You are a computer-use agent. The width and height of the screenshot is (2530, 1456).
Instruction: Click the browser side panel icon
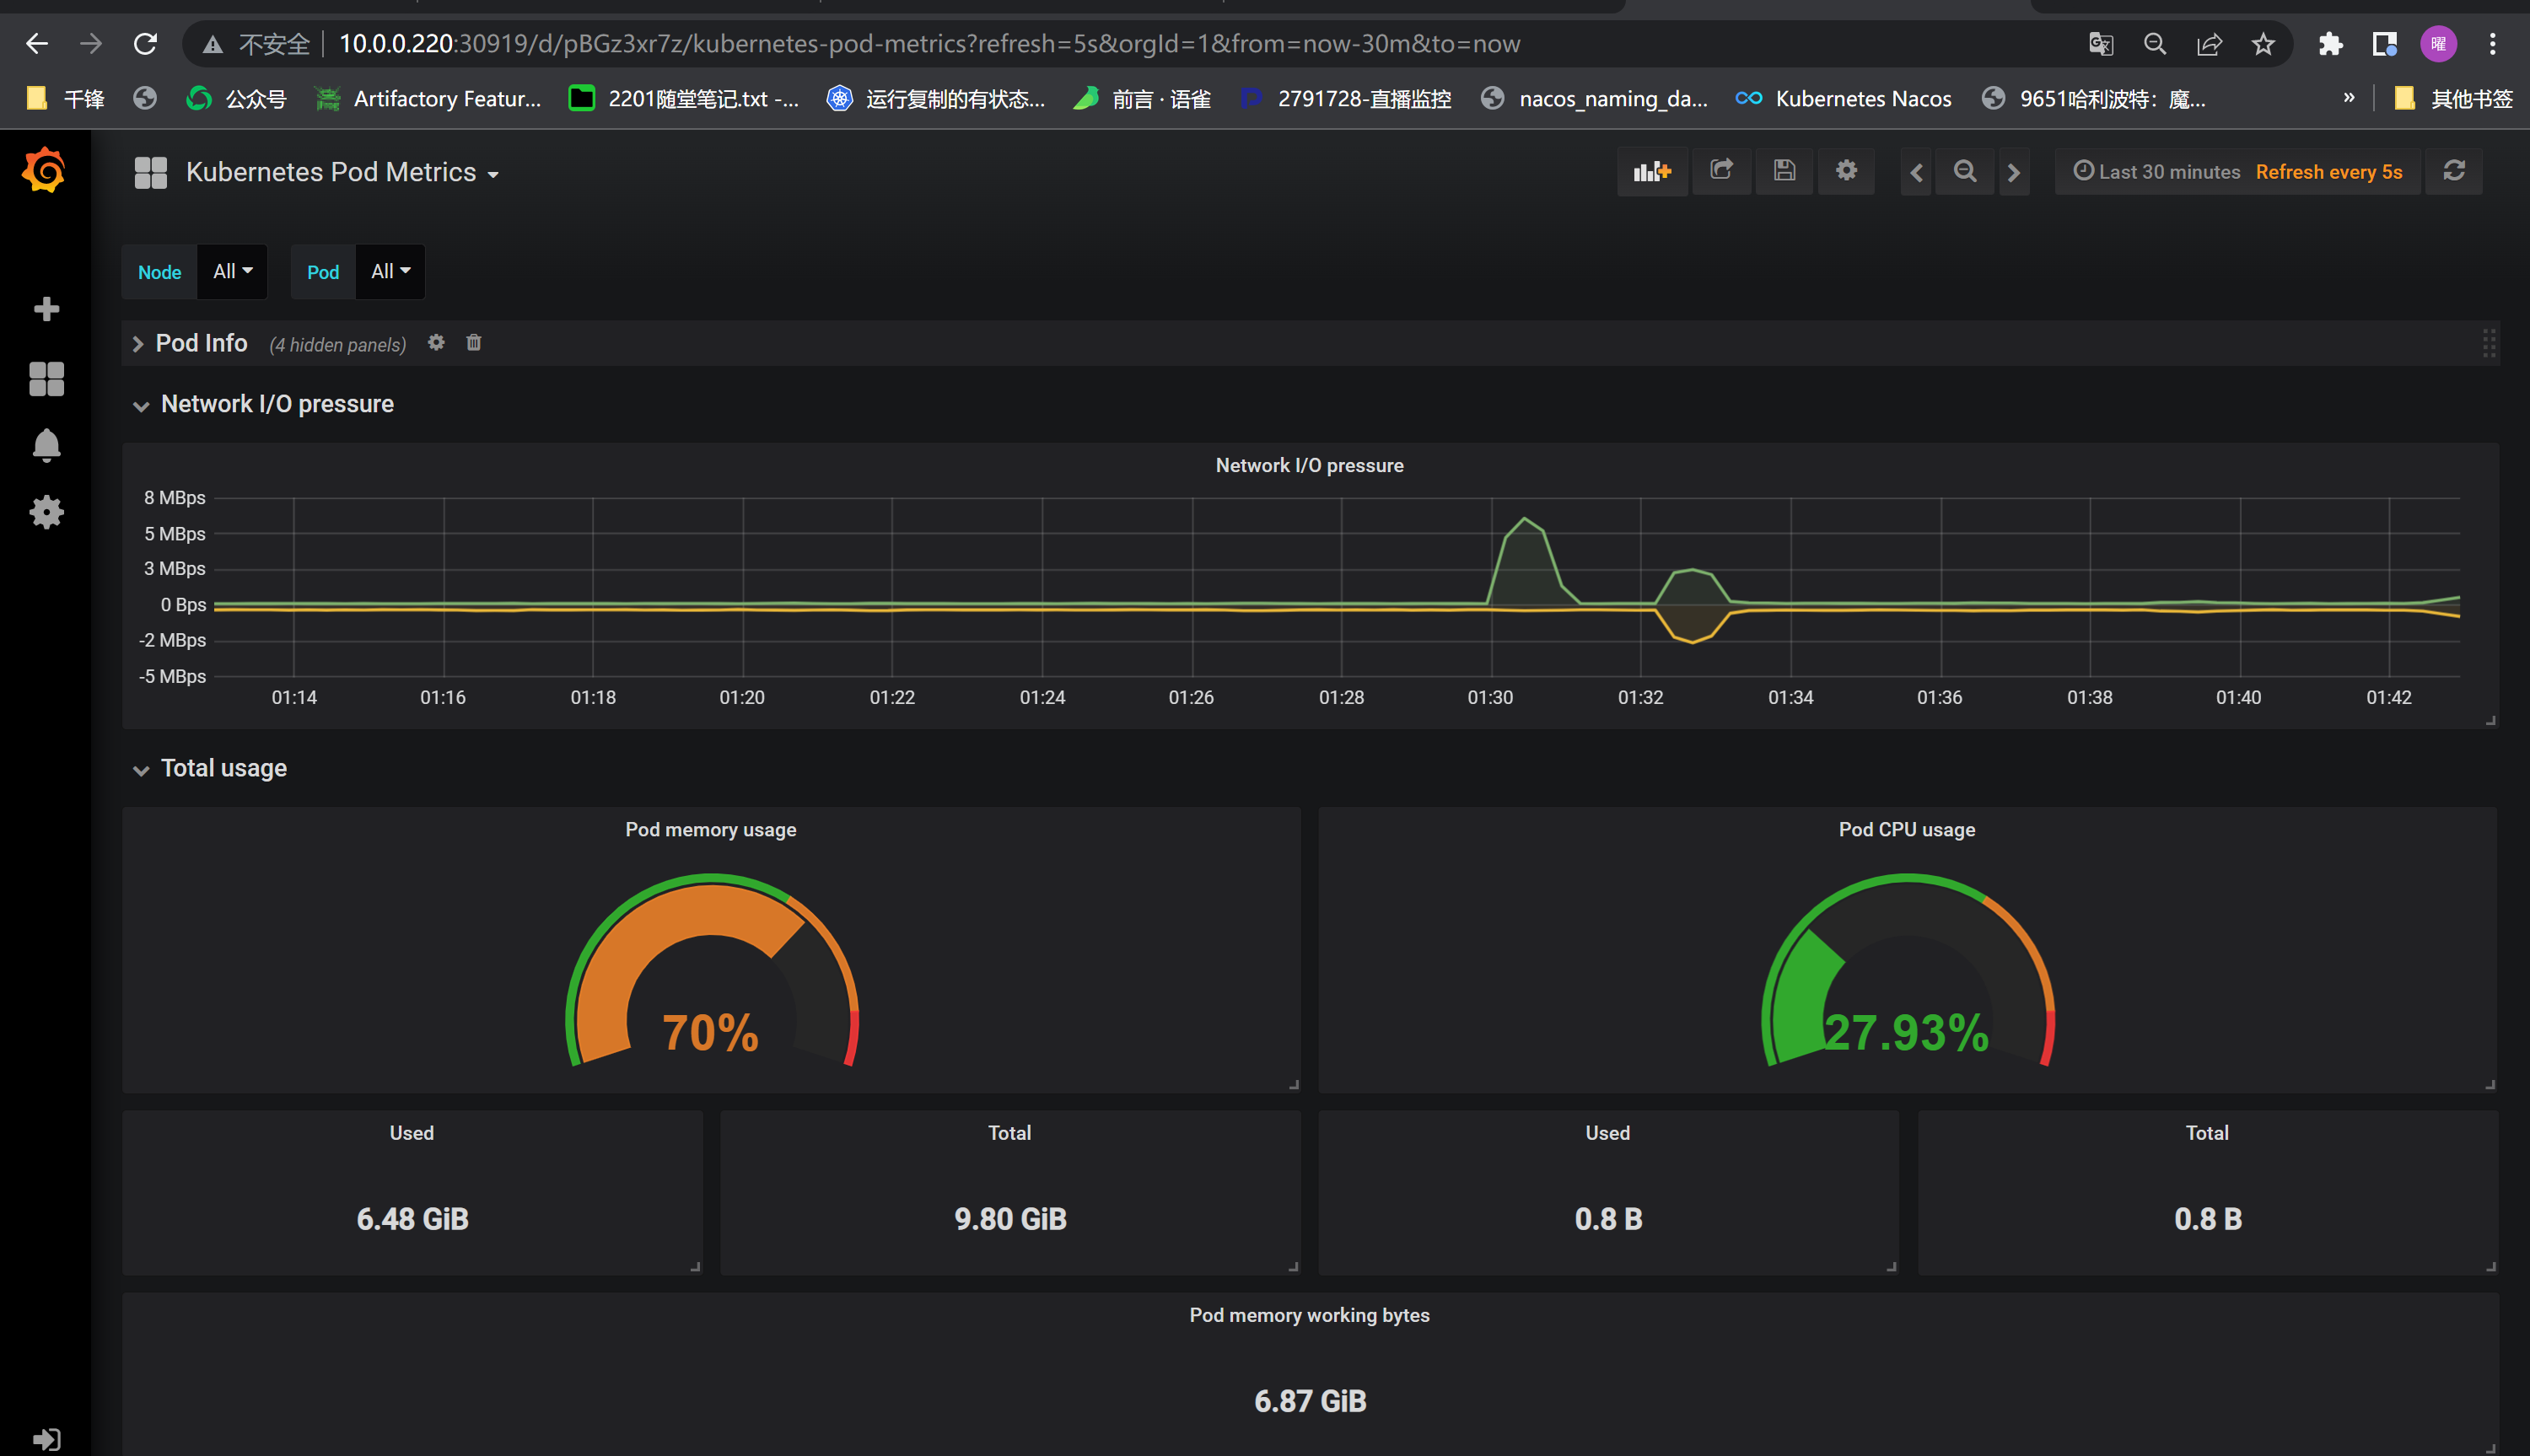(x=2385, y=44)
